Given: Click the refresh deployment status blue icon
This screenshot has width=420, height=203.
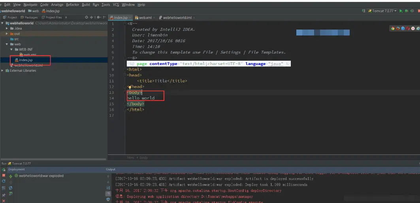Looking at the screenshot, I should pyautogui.click(x=10, y=188).
